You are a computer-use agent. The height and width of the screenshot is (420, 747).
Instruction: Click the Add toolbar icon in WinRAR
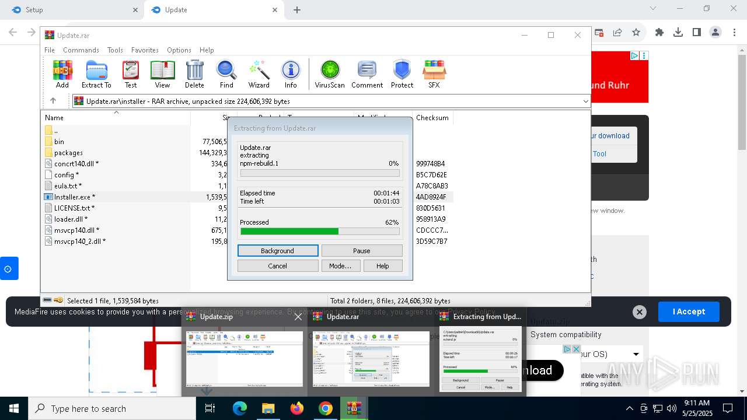coord(62,74)
